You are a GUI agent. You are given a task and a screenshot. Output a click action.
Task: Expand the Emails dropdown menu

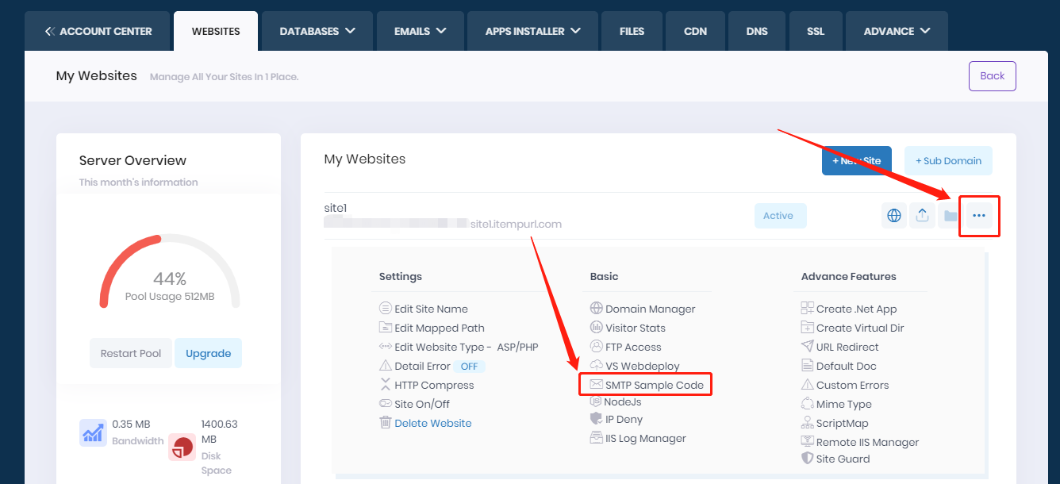click(x=420, y=31)
